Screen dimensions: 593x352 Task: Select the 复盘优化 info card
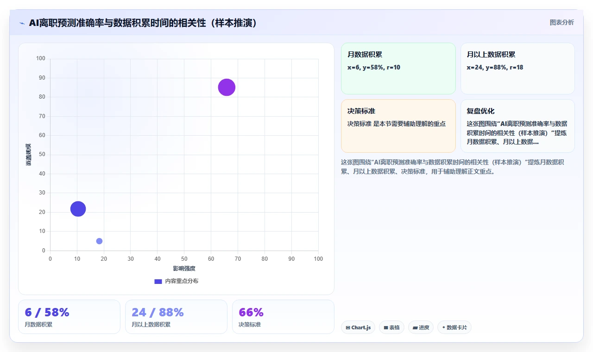coord(517,126)
